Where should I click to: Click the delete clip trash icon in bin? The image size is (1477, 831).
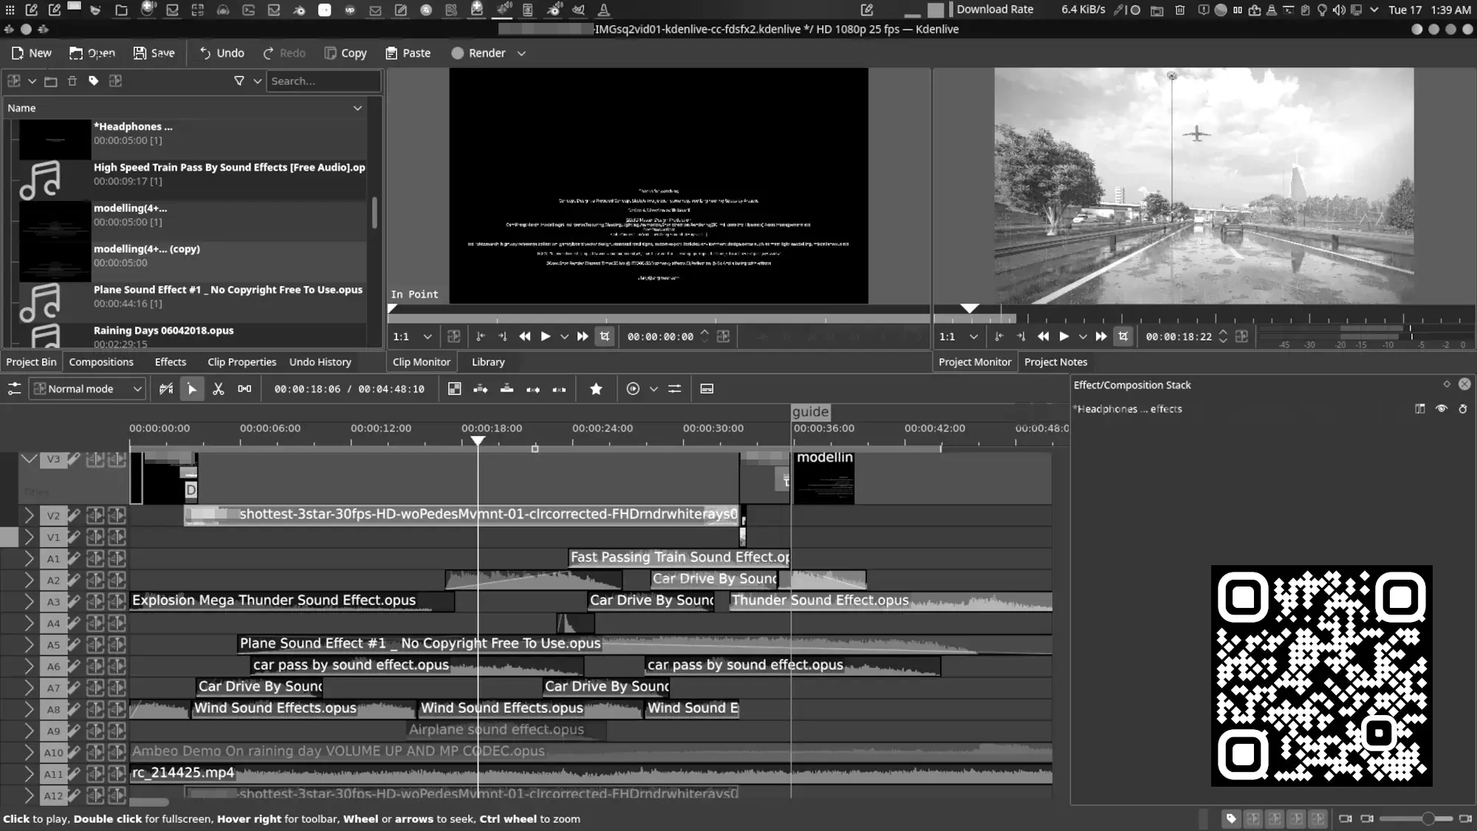click(x=72, y=81)
